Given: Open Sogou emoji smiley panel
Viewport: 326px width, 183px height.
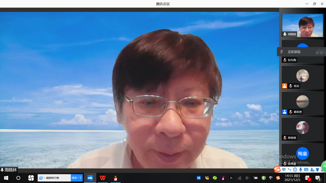Looking at the screenshot, I should point(295,170).
